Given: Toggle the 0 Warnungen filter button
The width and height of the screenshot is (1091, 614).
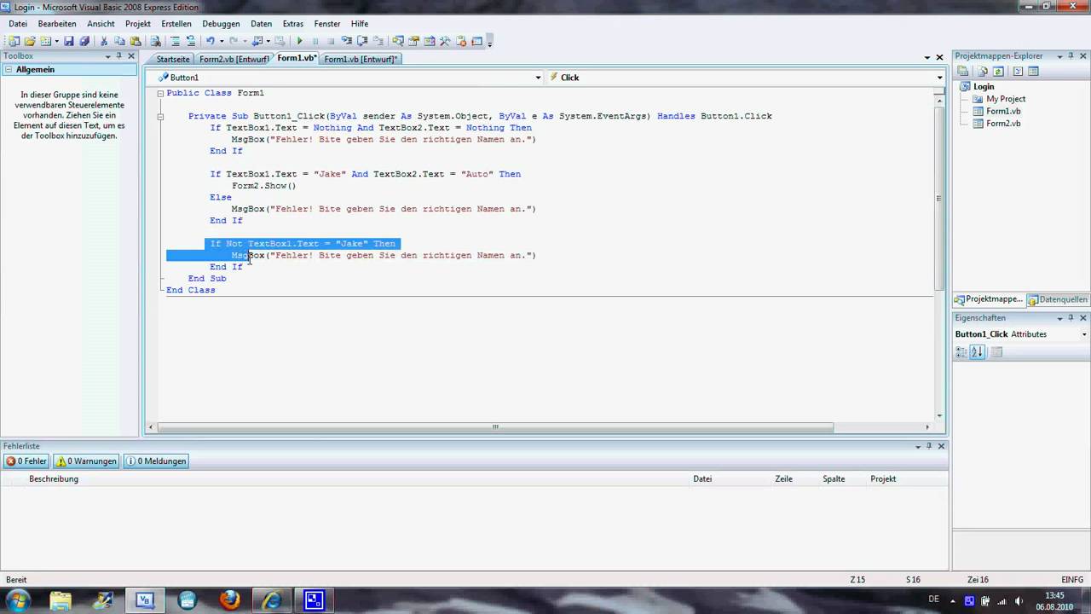Looking at the screenshot, I should coord(86,461).
